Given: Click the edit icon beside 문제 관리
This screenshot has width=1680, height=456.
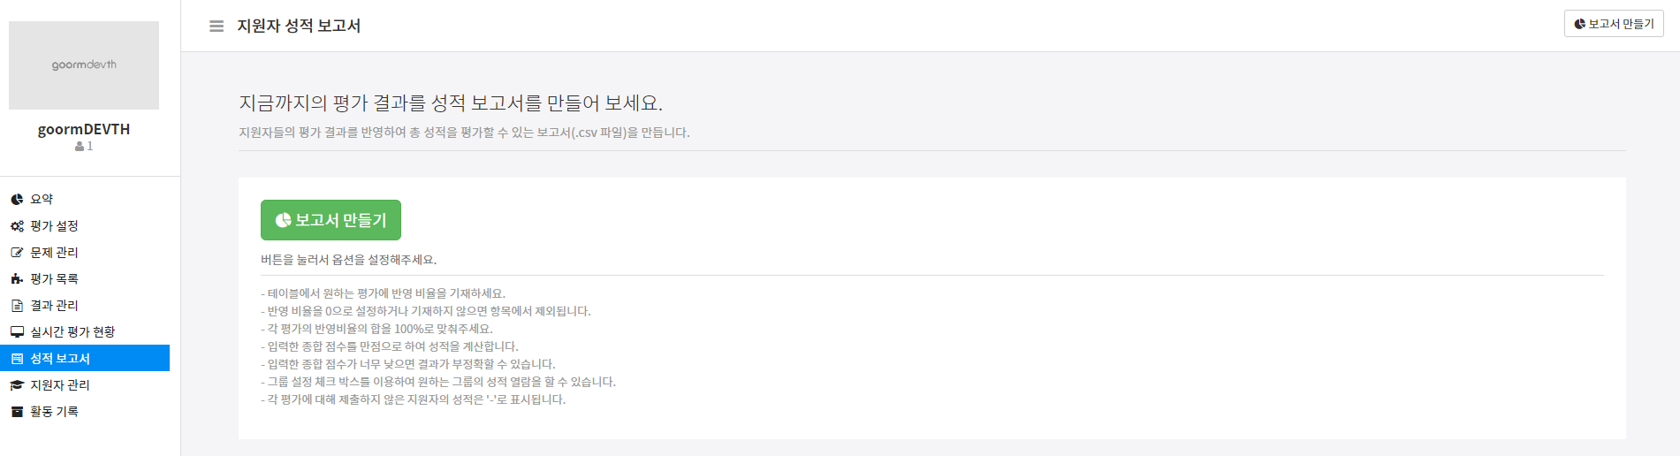Looking at the screenshot, I should tap(17, 253).
